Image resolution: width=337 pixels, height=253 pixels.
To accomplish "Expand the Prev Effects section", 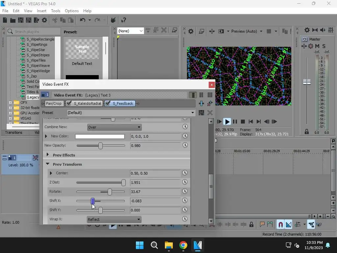I will (47, 155).
